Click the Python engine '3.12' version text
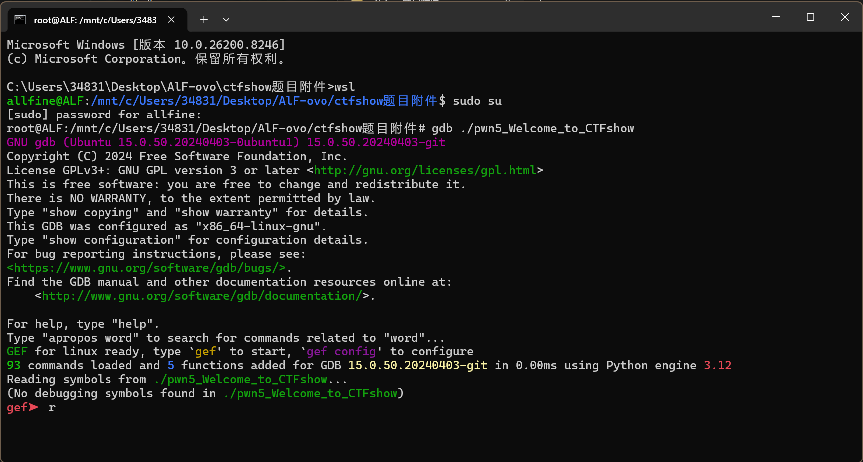The image size is (863, 462). (717, 365)
